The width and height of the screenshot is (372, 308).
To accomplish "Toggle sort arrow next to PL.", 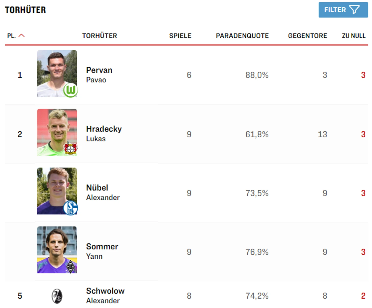I will point(22,36).
